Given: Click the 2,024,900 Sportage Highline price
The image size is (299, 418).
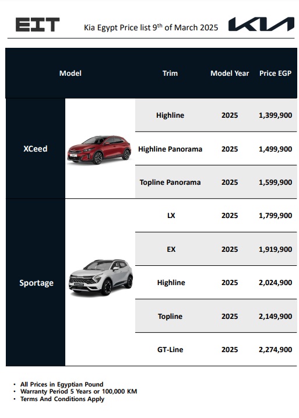Looking at the screenshot, I should click(x=275, y=283).
